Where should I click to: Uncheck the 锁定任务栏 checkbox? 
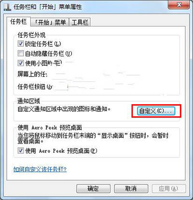(20, 44)
